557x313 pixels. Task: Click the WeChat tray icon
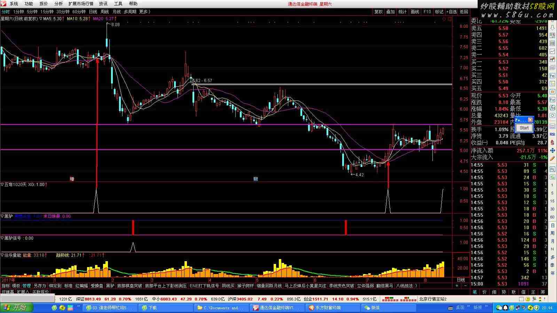pos(499,308)
